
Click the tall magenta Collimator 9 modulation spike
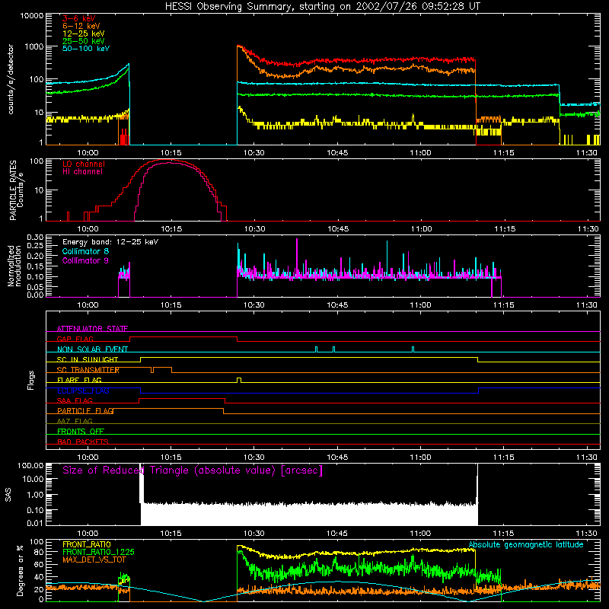point(297,257)
